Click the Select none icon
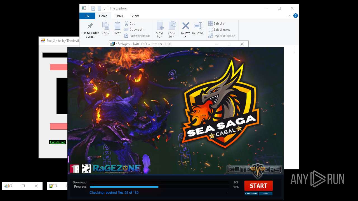358x201 pixels. [x=211, y=30]
